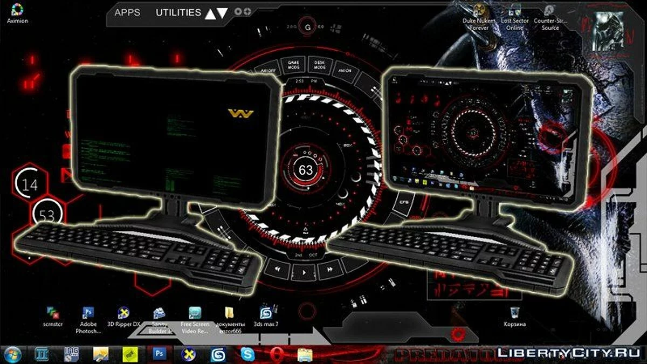This screenshot has height=364, width=647.
Task: Click the pair of round buttons in top bar
Action: pos(243,11)
